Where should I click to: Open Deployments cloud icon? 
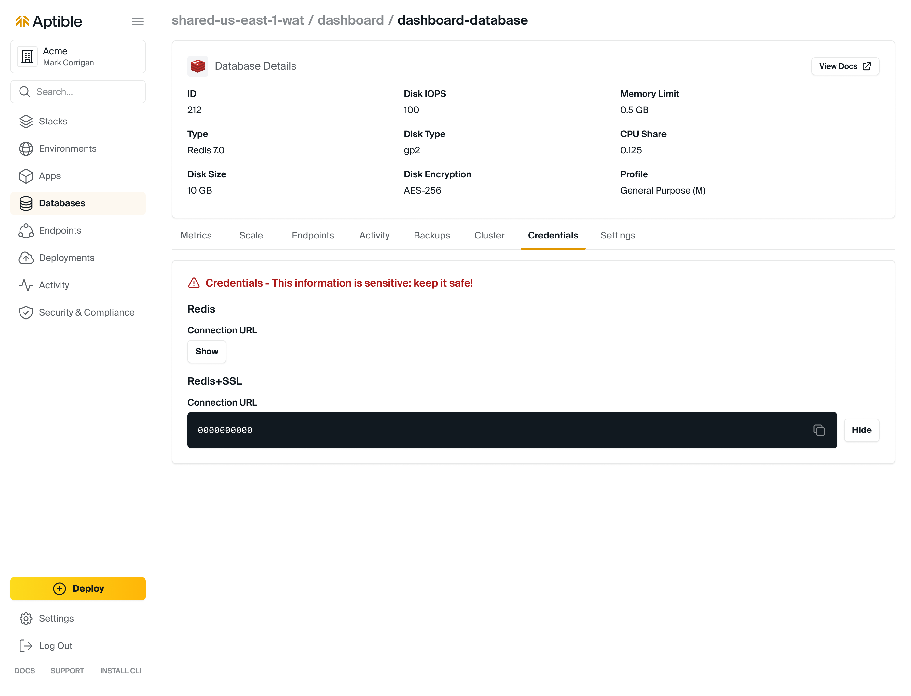click(26, 258)
